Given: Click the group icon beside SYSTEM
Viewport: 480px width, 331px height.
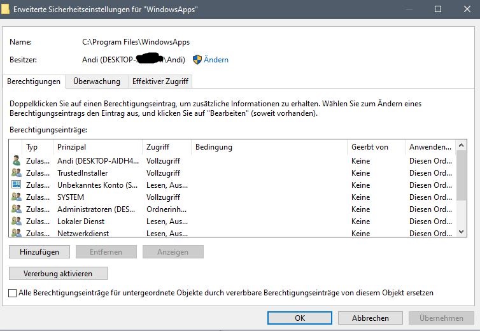Looking at the screenshot, I should pyautogui.click(x=17, y=197).
